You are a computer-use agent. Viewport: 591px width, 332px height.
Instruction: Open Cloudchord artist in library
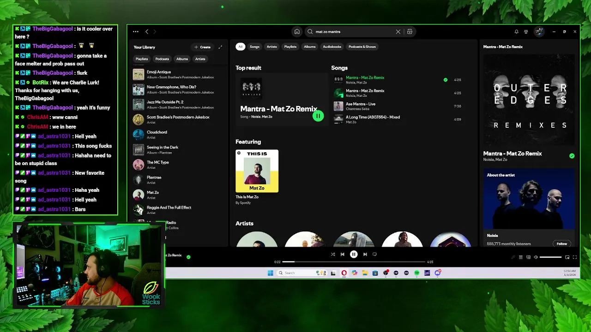point(178,135)
